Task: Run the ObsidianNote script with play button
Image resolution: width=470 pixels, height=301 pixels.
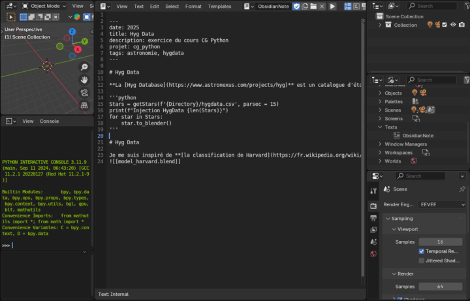Action: click(332, 7)
